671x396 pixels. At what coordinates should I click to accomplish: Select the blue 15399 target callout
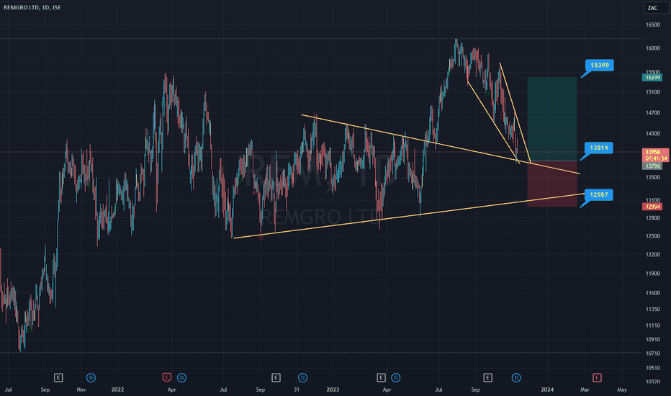[x=600, y=65]
